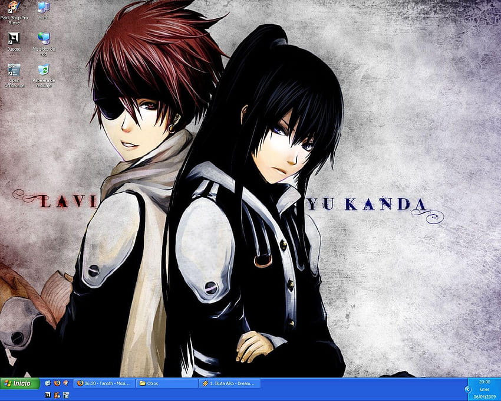Switch to the Tanoth Mozilla taskbar window
The width and height of the screenshot is (501, 401).
[104, 383]
